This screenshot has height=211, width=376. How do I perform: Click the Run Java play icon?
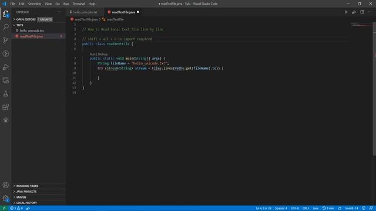(346, 12)
